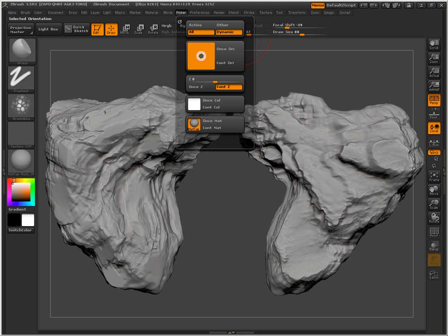Open the FreeHand stroke selector
This screenshot has width=448, height=336.
(x=21, y=79)
